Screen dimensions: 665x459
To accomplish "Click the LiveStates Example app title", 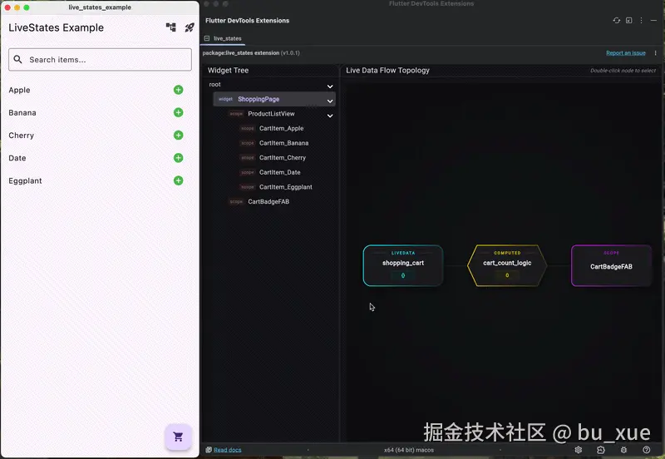I will 56,27.
